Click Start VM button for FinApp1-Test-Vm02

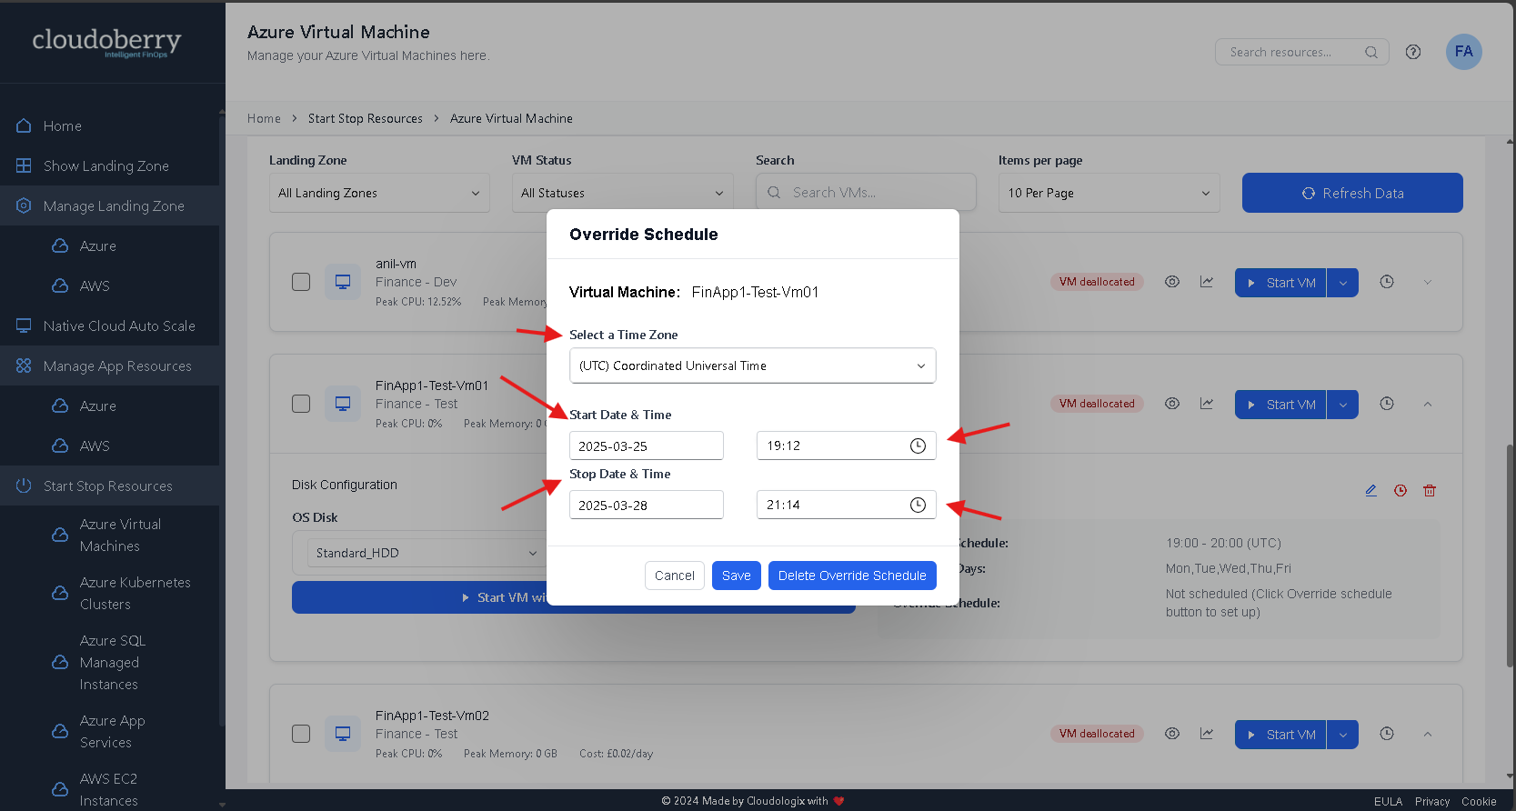click(x=1280, y=735)
